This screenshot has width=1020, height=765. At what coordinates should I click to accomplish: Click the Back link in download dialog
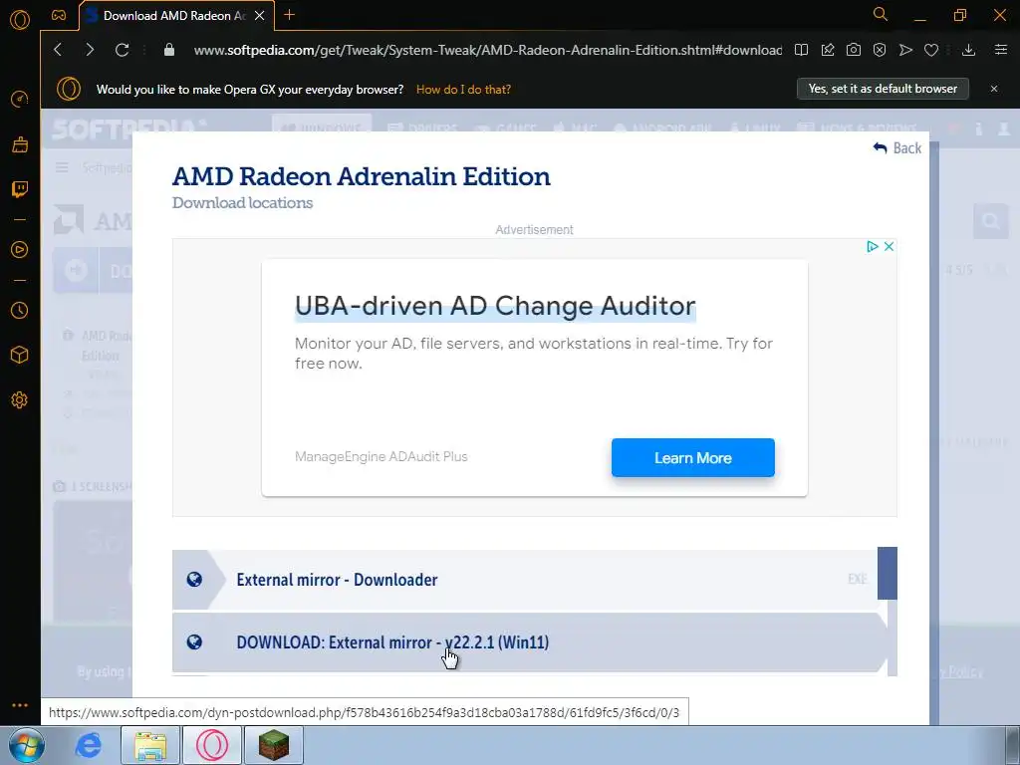click(x=897, y=148)
